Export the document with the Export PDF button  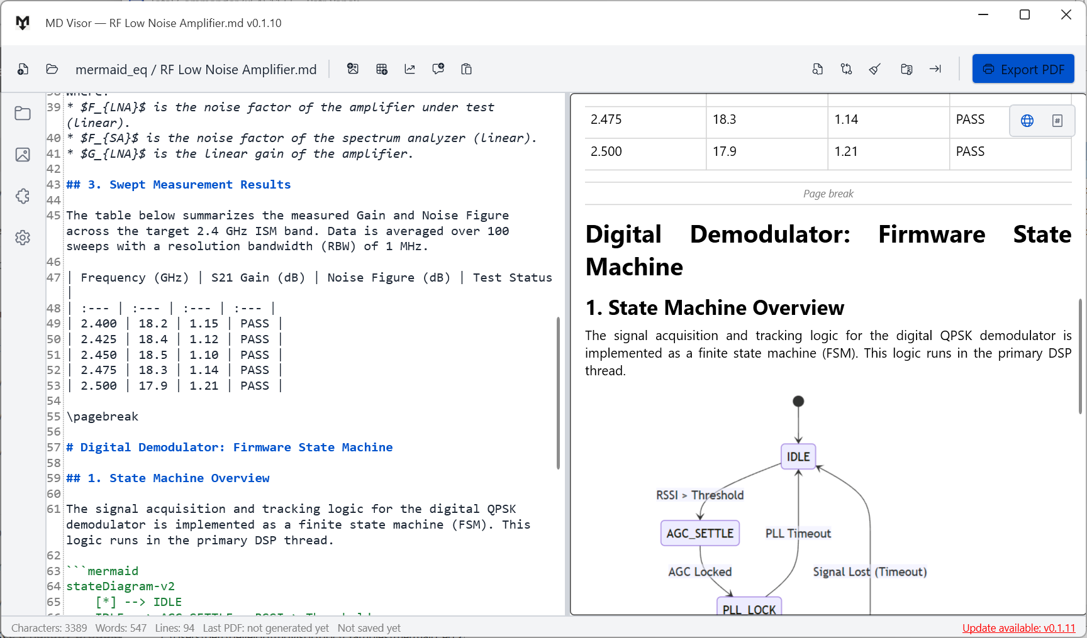[x=1023, y=69]
